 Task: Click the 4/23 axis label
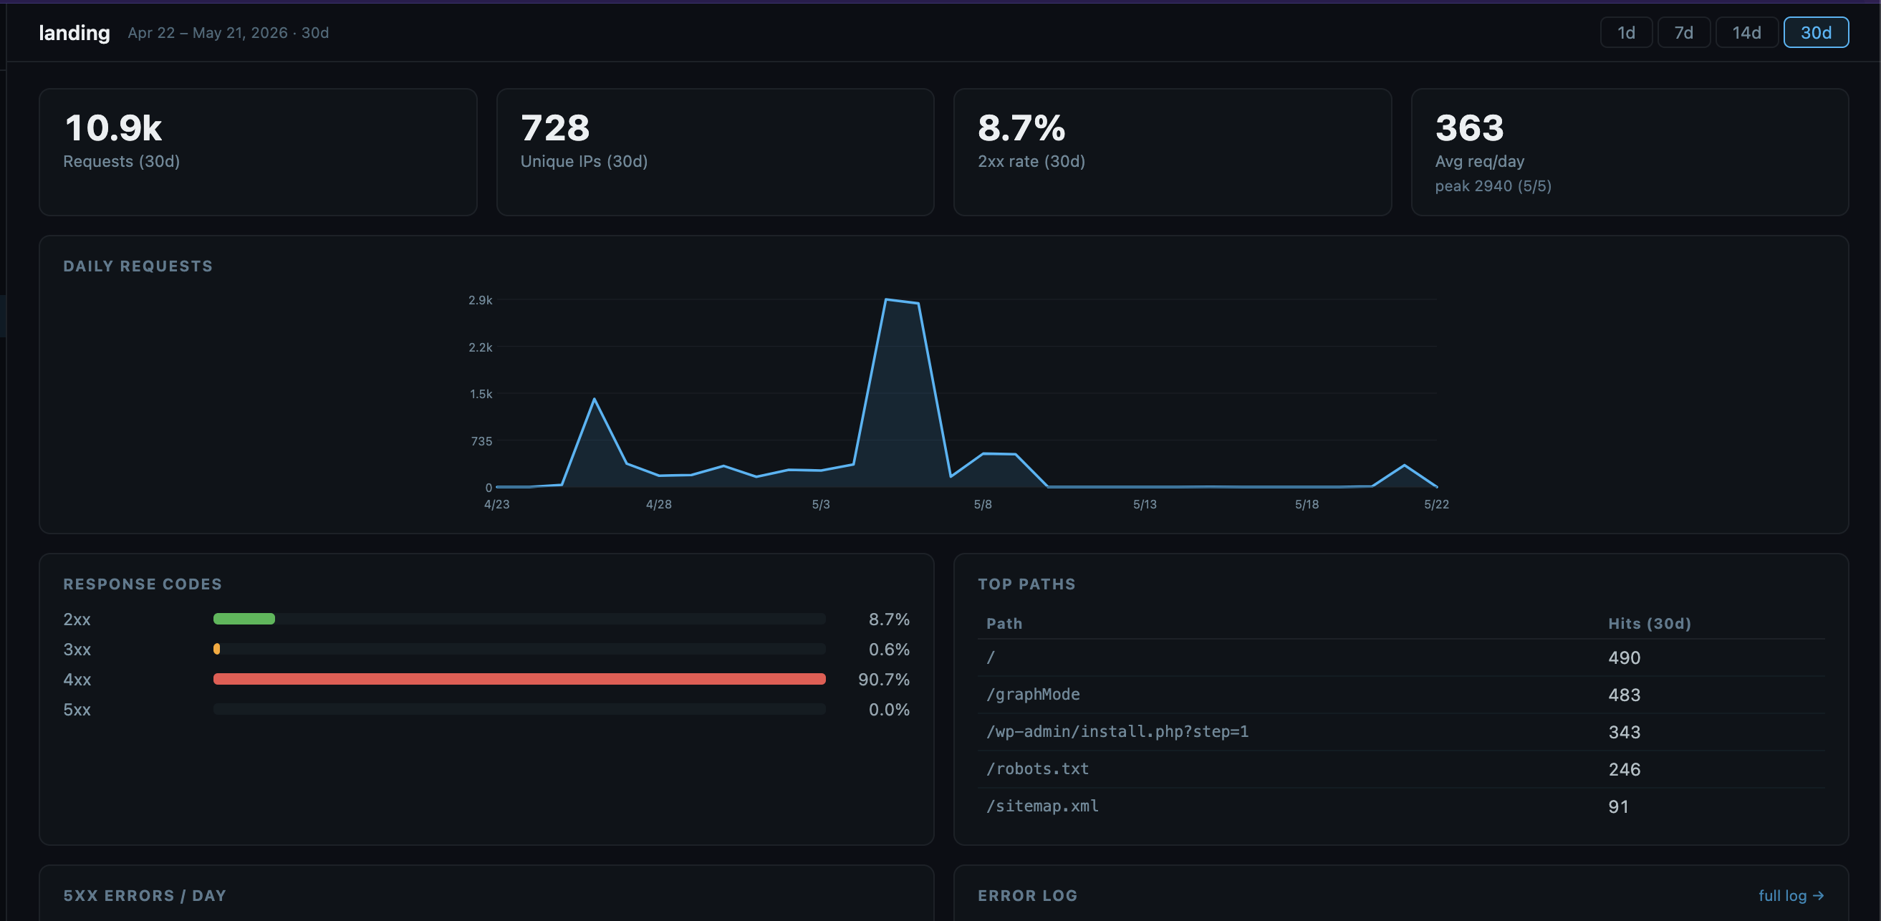click(x=496, y=504)
